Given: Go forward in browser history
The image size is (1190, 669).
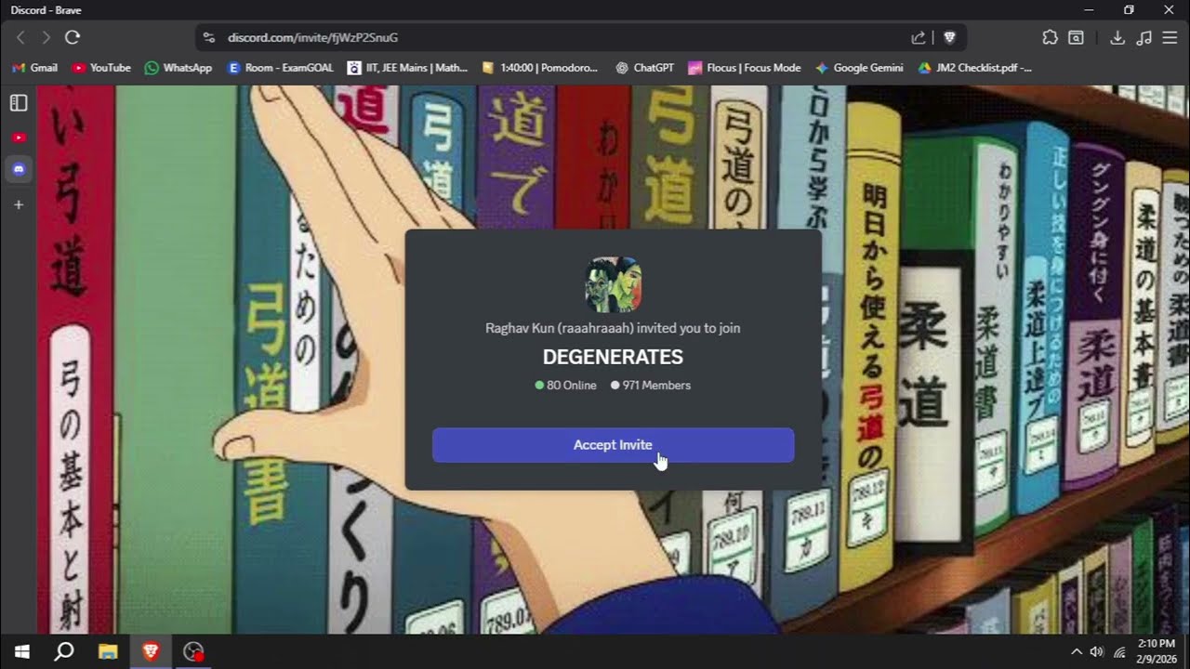Looking at the screenshot, I should click(46, 37).
